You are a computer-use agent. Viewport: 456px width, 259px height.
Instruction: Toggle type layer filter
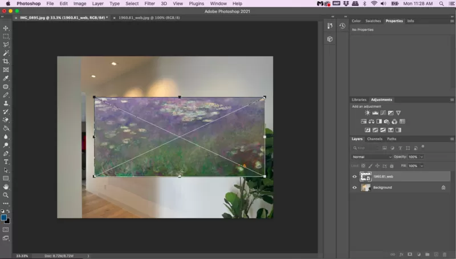click(x=400, y=148)
